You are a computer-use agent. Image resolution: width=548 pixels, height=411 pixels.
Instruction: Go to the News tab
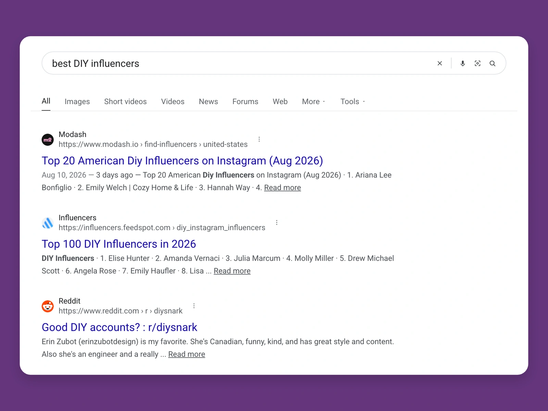[x=208, y=101]
